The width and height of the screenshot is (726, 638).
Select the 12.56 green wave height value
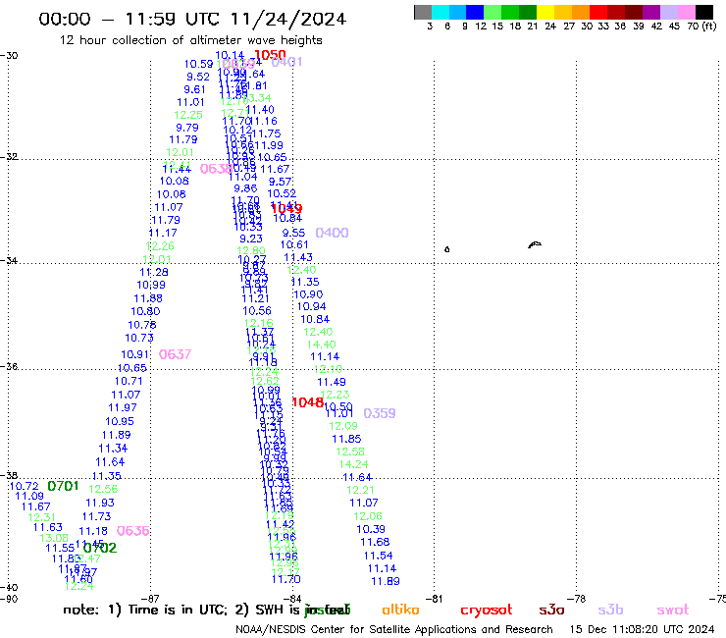103,489
